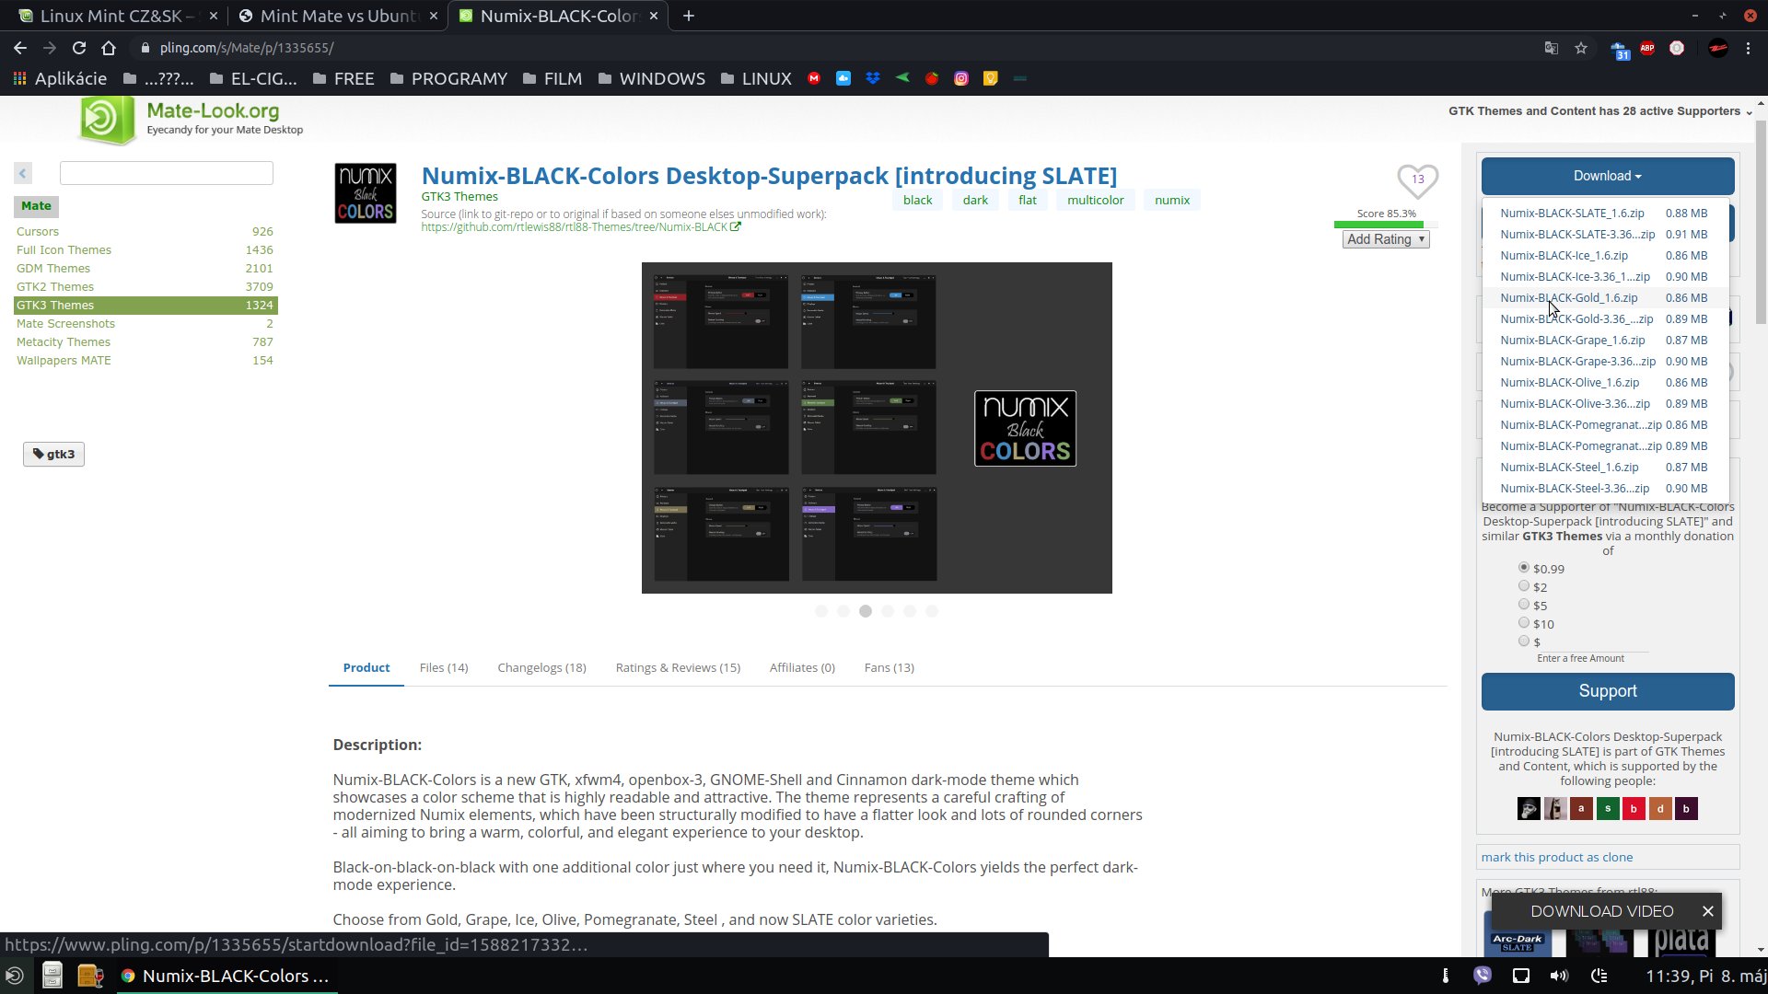The width and height of the screenshot is (1768, 994).
Task: Download Numix-BLACK-Gold_1.6.zip file
Action: tap(1568, 298)
